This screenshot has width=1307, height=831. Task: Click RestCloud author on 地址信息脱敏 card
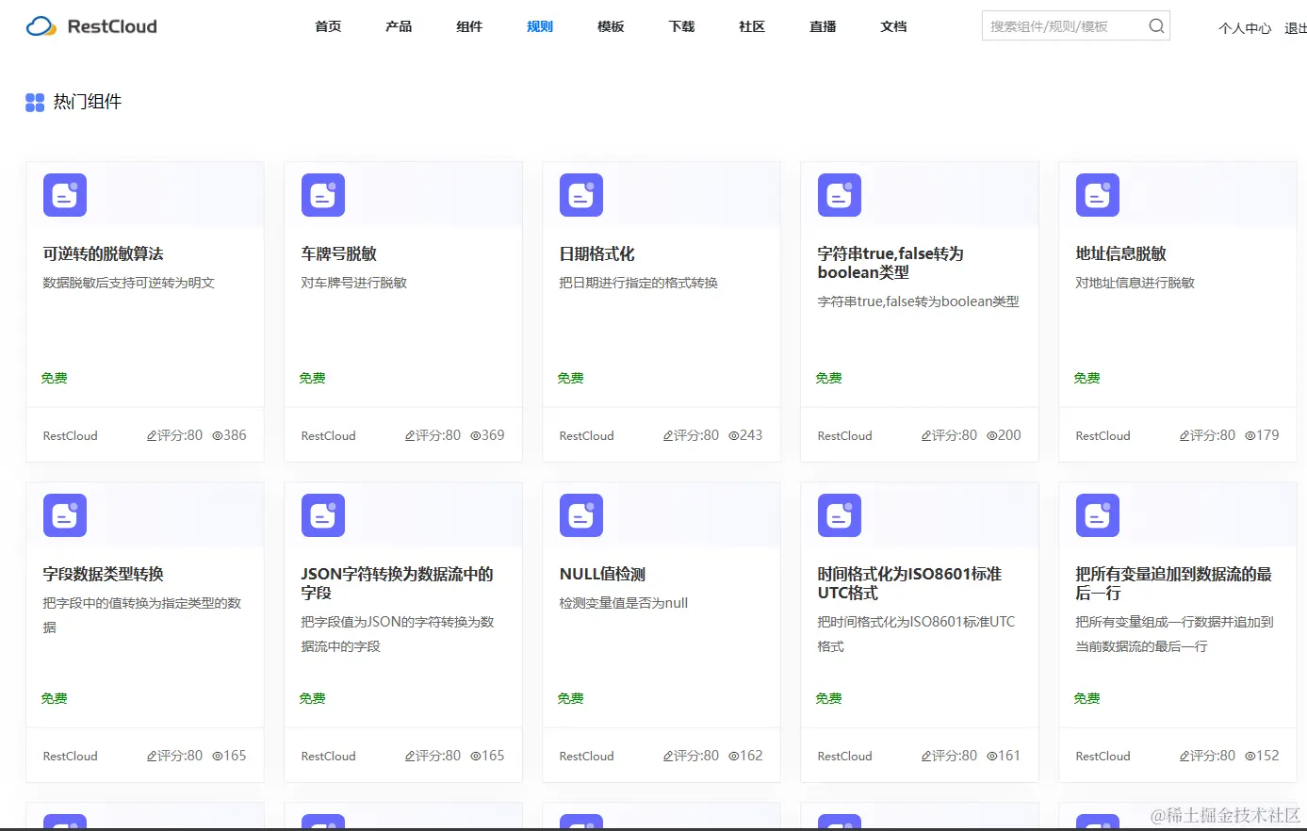[x=1103, y=435]
